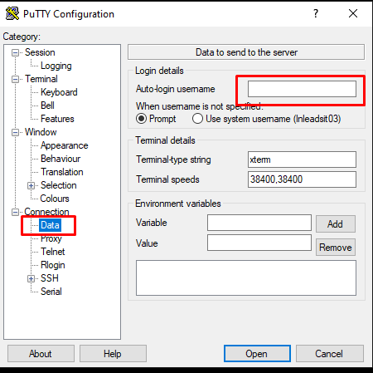Click the question mark help icon
This screenshot has height=373, width=373.
pos(316,13)
